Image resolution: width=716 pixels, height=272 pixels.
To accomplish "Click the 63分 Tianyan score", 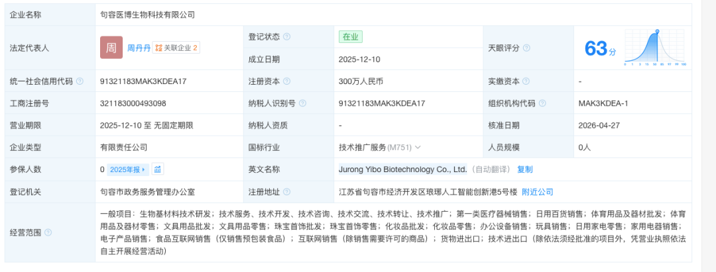I will 600,48.
